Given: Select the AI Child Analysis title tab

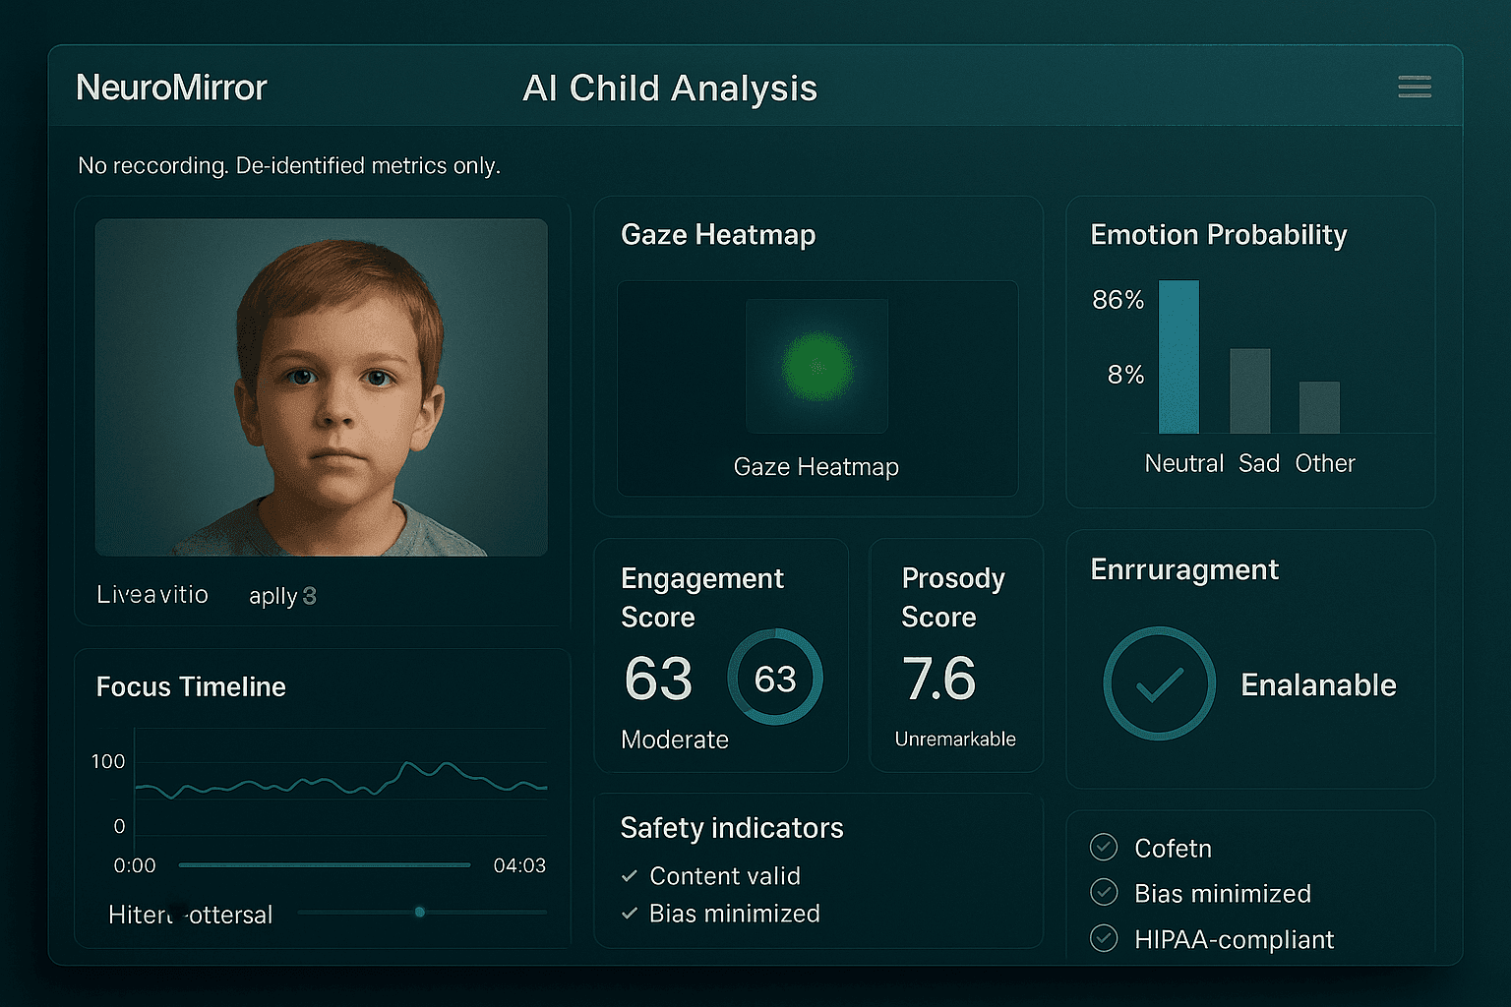Looking at the screenshot, I should (669, 89).
